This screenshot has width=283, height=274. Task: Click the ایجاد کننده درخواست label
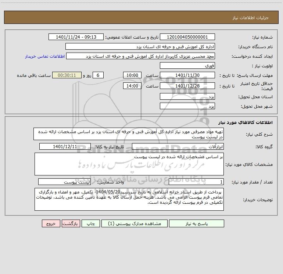252,56
